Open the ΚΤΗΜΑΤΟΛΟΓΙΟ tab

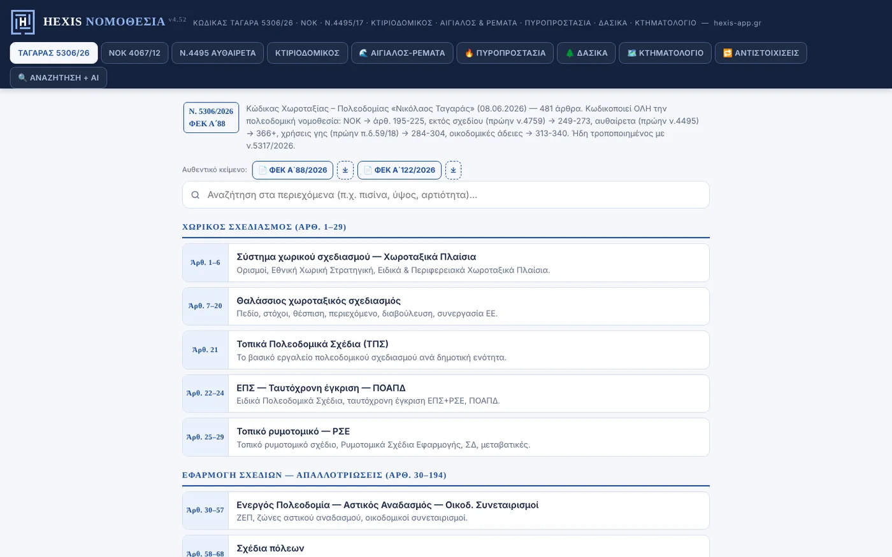click(x=665, y=53)
